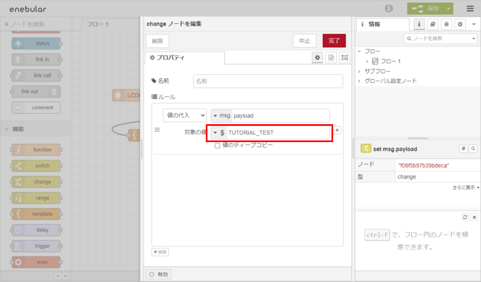This screenshot has height=282, width=481.
Task: Click the palette expand-all down arrows
Action: (x=66, y=276)
